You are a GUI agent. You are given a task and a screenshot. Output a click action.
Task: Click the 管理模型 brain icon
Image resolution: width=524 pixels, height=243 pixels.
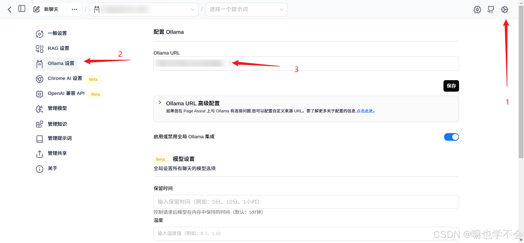point(40,109)
